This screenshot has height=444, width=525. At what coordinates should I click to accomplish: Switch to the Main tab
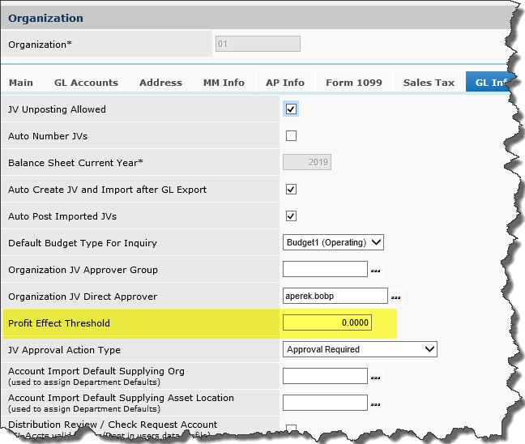21,83
